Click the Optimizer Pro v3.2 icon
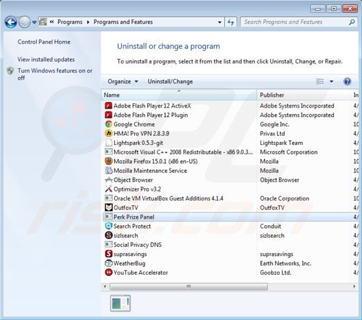The height and width of the screenshot is (320, 362). tap(109, 189)
